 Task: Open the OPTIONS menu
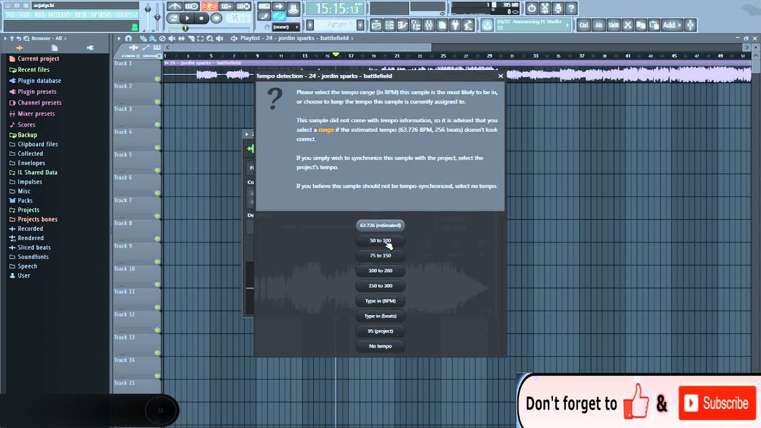pyautogui.click(x=102, y=15)
